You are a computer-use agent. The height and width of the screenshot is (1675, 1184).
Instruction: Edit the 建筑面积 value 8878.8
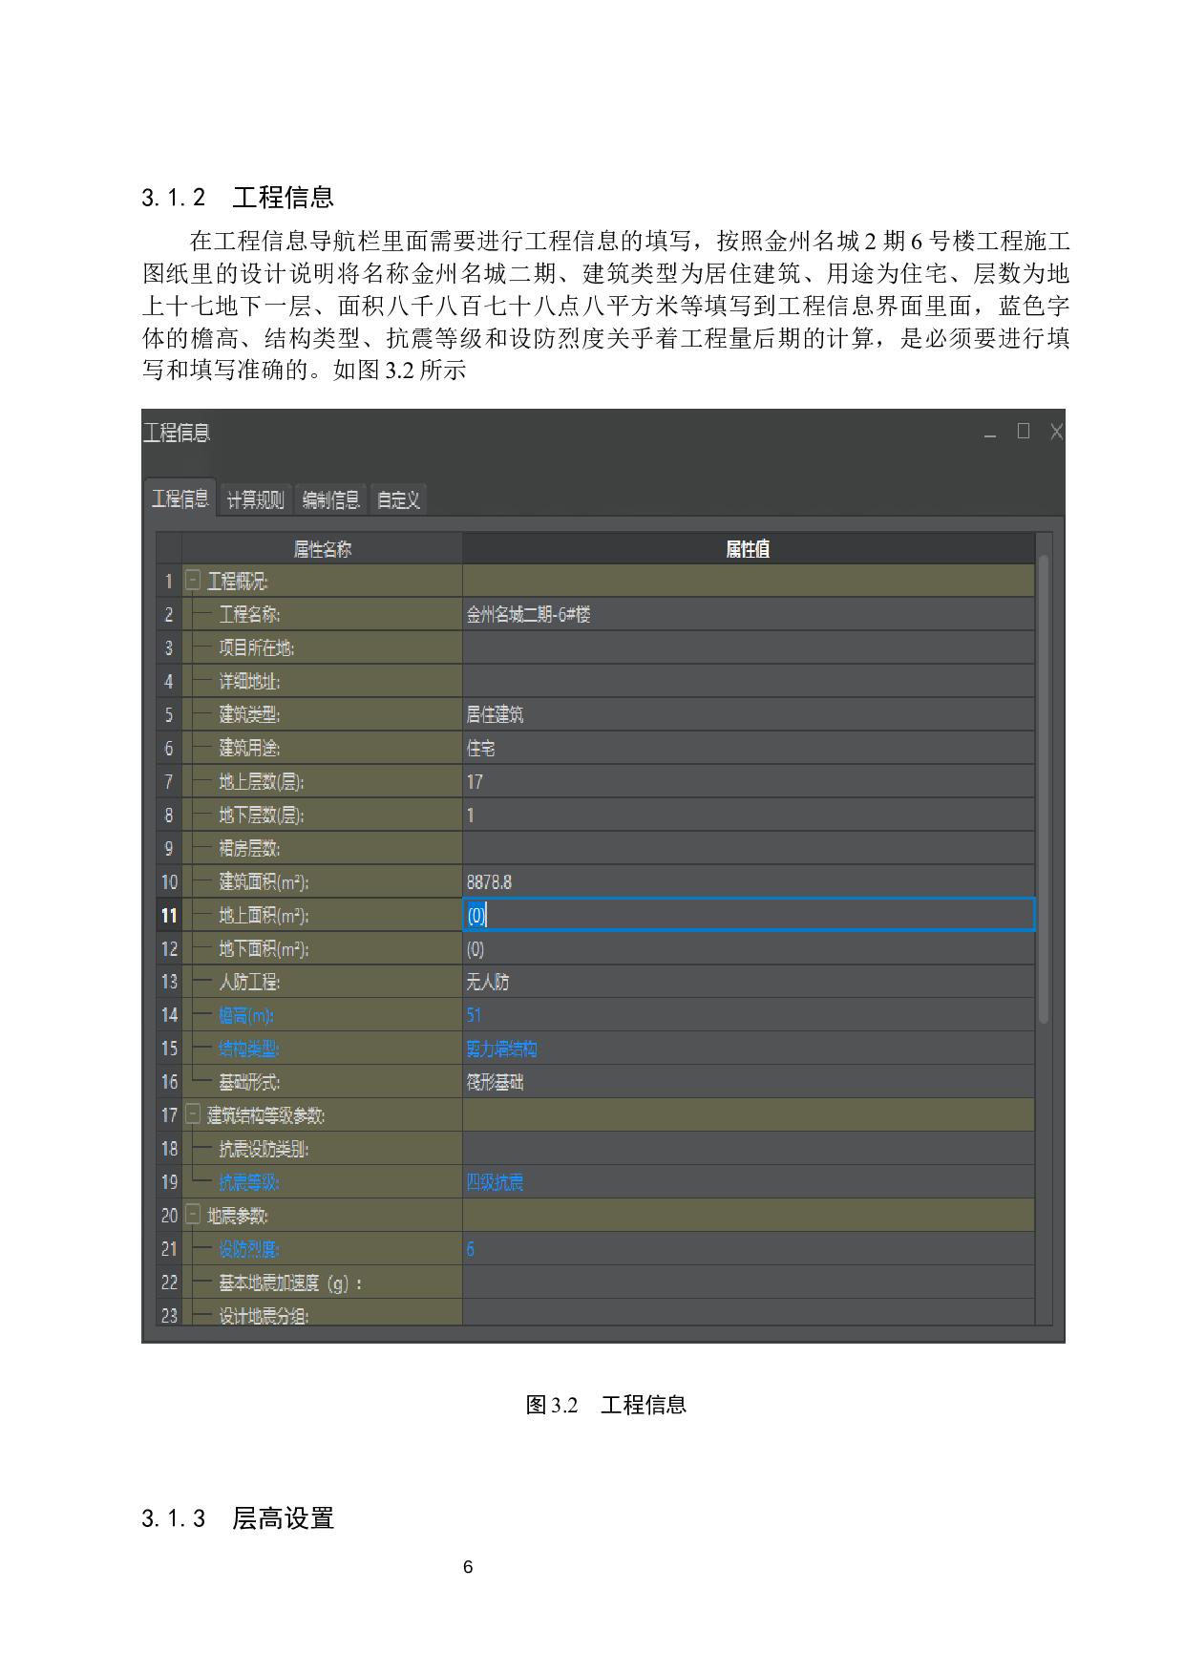(749, 881)
